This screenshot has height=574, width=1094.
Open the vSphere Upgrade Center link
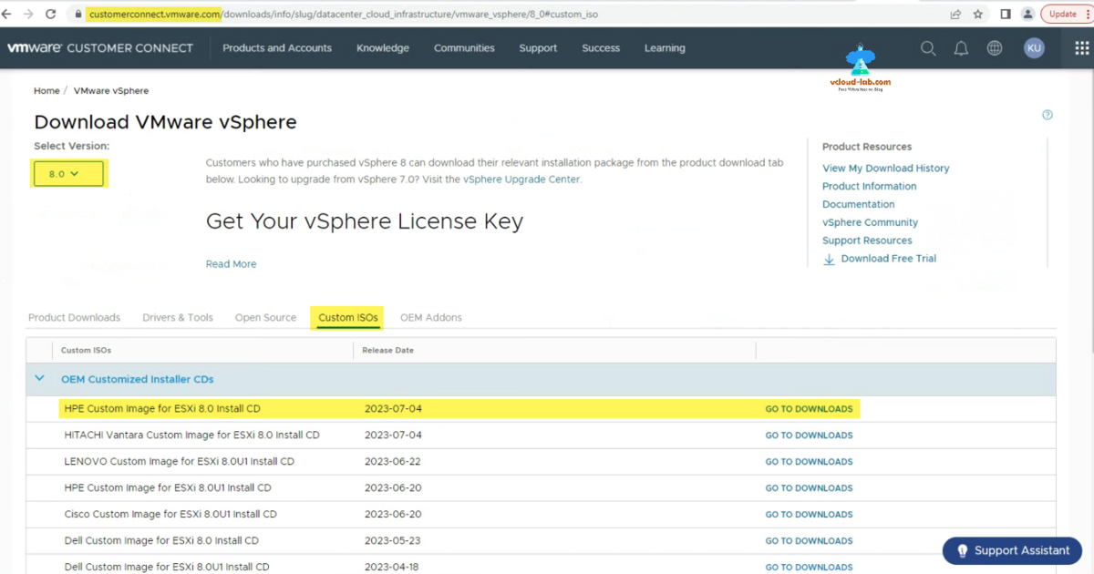(521, 179)
